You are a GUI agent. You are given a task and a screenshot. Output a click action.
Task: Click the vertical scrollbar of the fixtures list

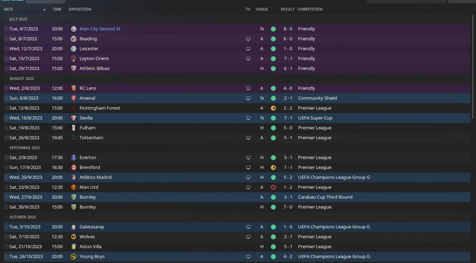click(473, 67)
